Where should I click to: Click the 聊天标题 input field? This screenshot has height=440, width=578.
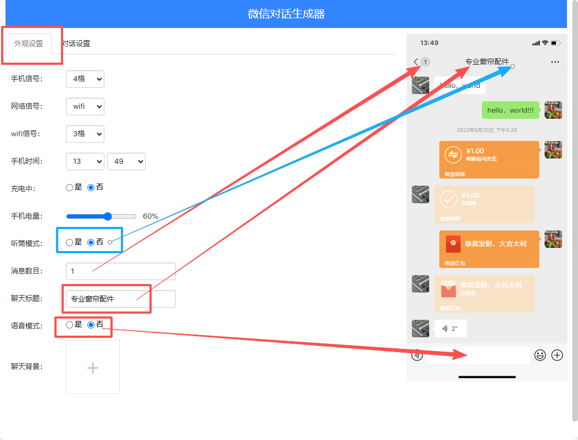pos(121,299)
